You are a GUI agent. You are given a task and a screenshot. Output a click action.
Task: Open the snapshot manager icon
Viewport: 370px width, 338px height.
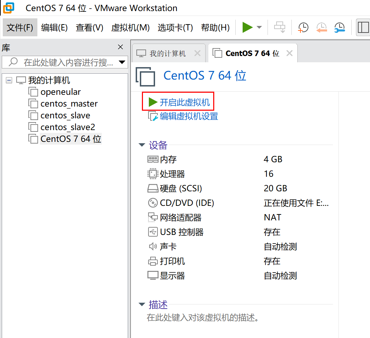point(340,27)
